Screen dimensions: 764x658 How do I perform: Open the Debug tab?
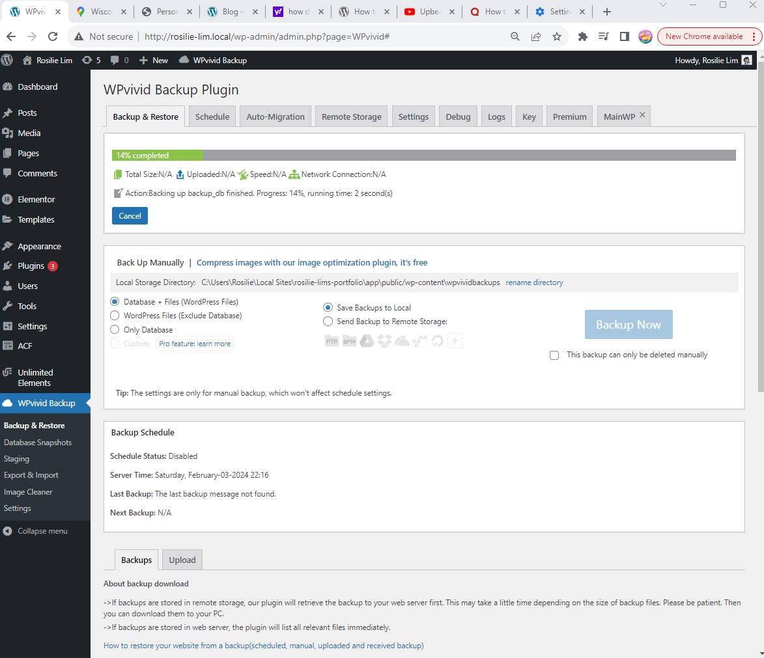pos(458,117)
